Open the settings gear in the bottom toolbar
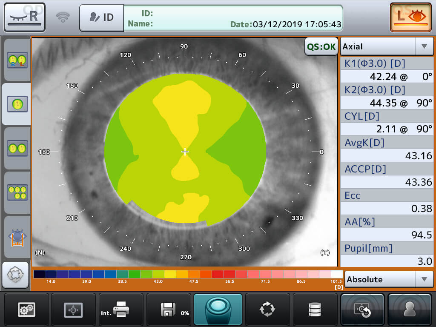 pyautogui.click(x=26, y=310)
